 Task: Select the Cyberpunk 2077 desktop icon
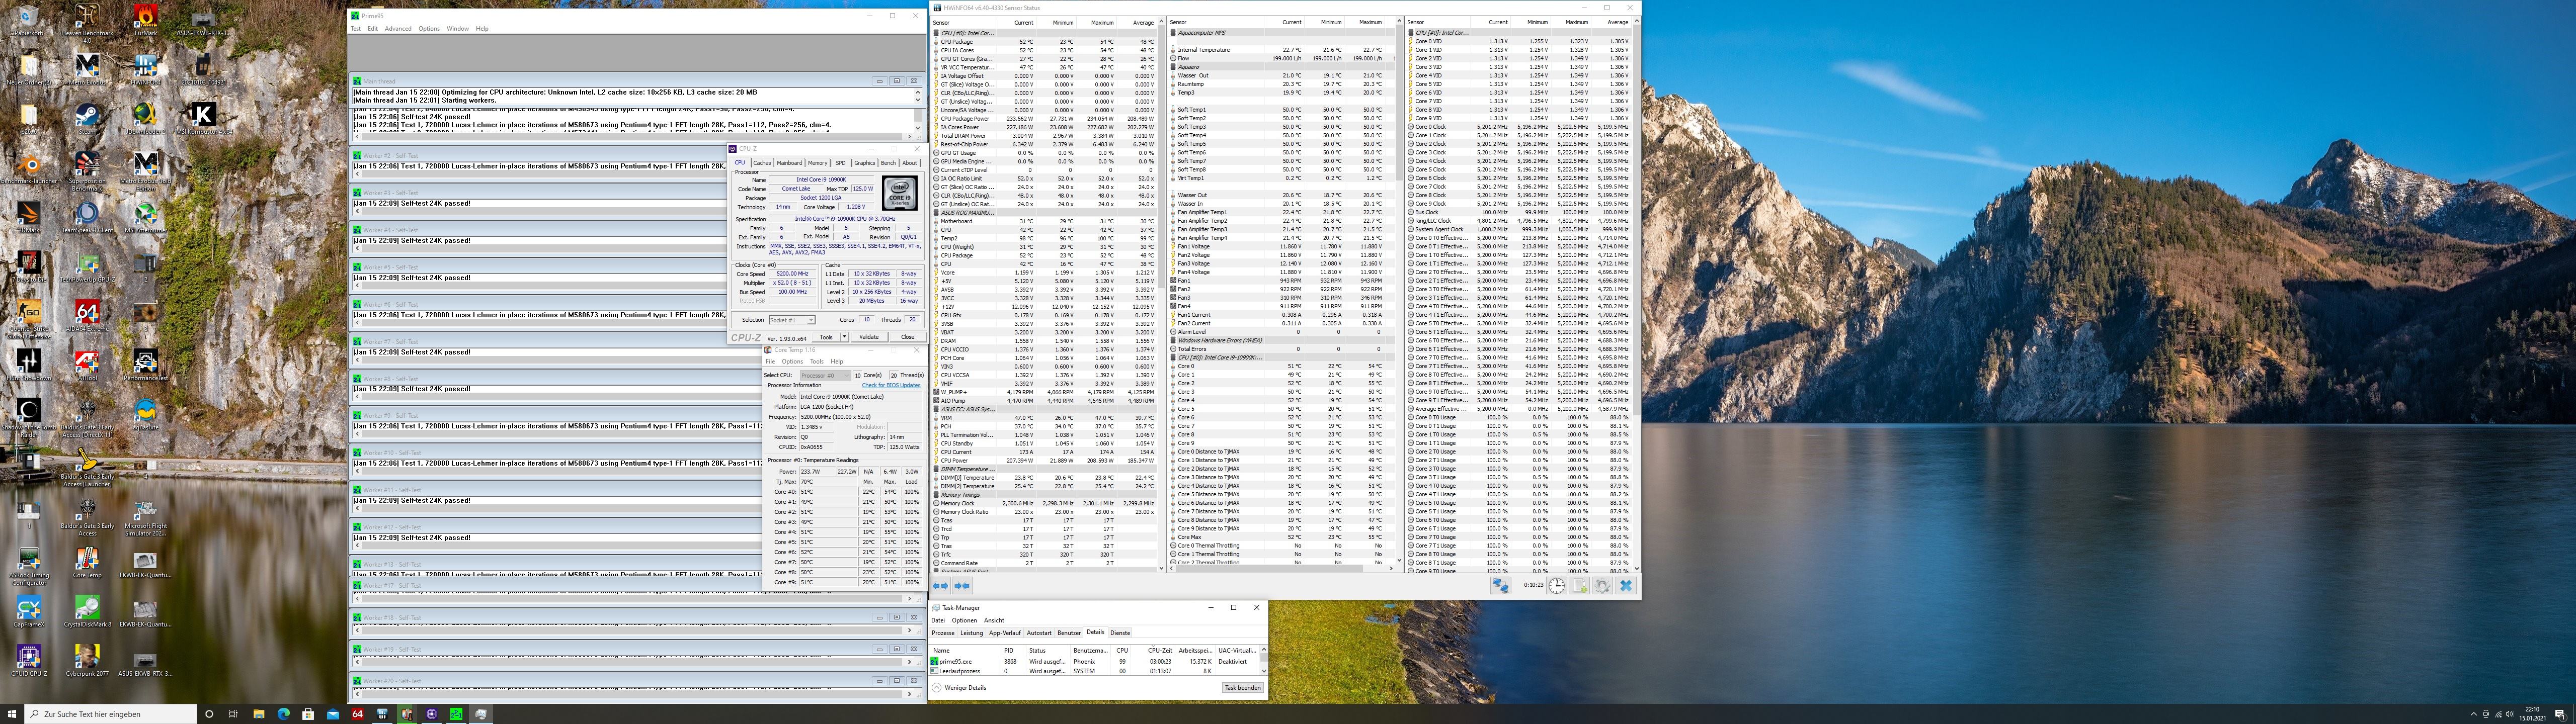pyautogui.click(x=87, y=659)
